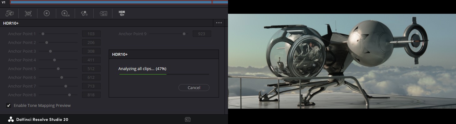
Task: Click Anchor Point 5 value field 512
Action: tap(91, 69)
